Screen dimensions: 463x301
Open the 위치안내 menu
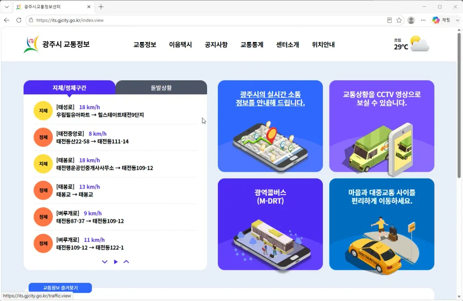pyautogui.click(x=323, y=45)
